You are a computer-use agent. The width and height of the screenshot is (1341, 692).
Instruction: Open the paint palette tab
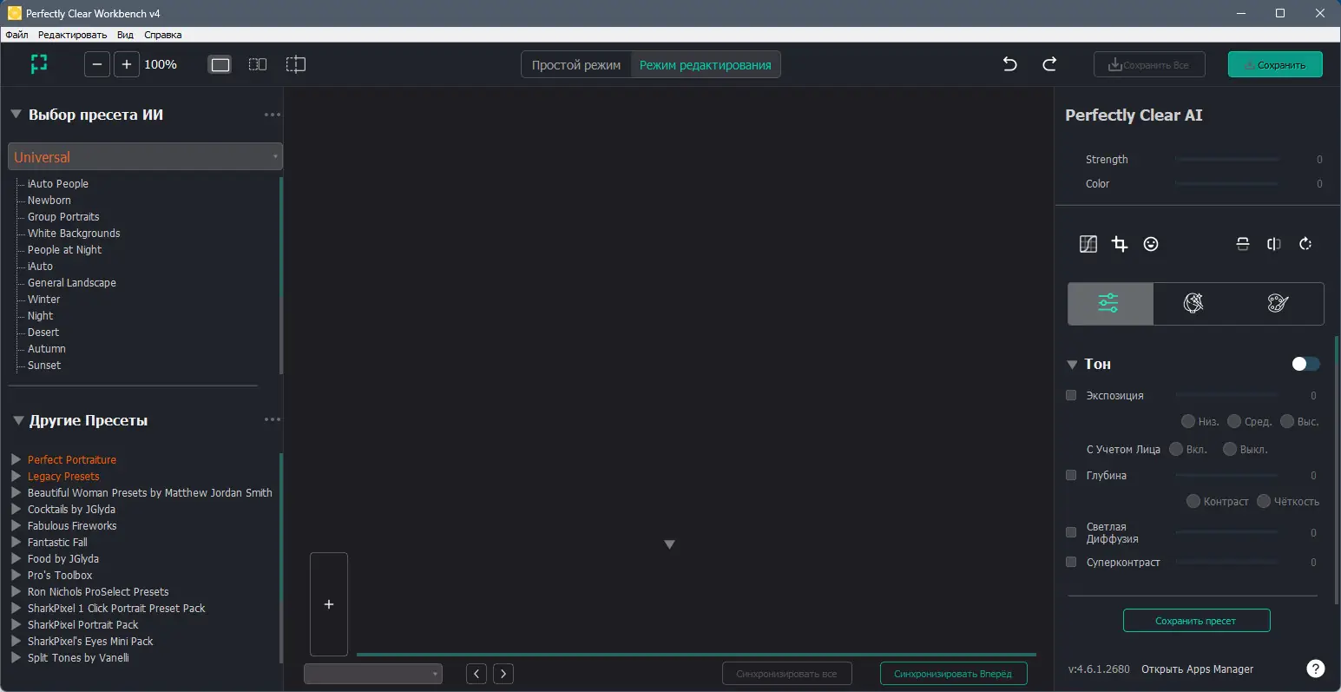1279,303
